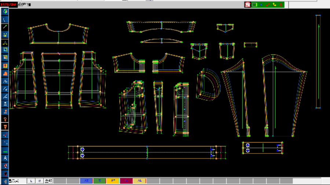Click the text field in bottom-left bar
The height and width of the screenshot is (185, 330).
pos(17,181)
